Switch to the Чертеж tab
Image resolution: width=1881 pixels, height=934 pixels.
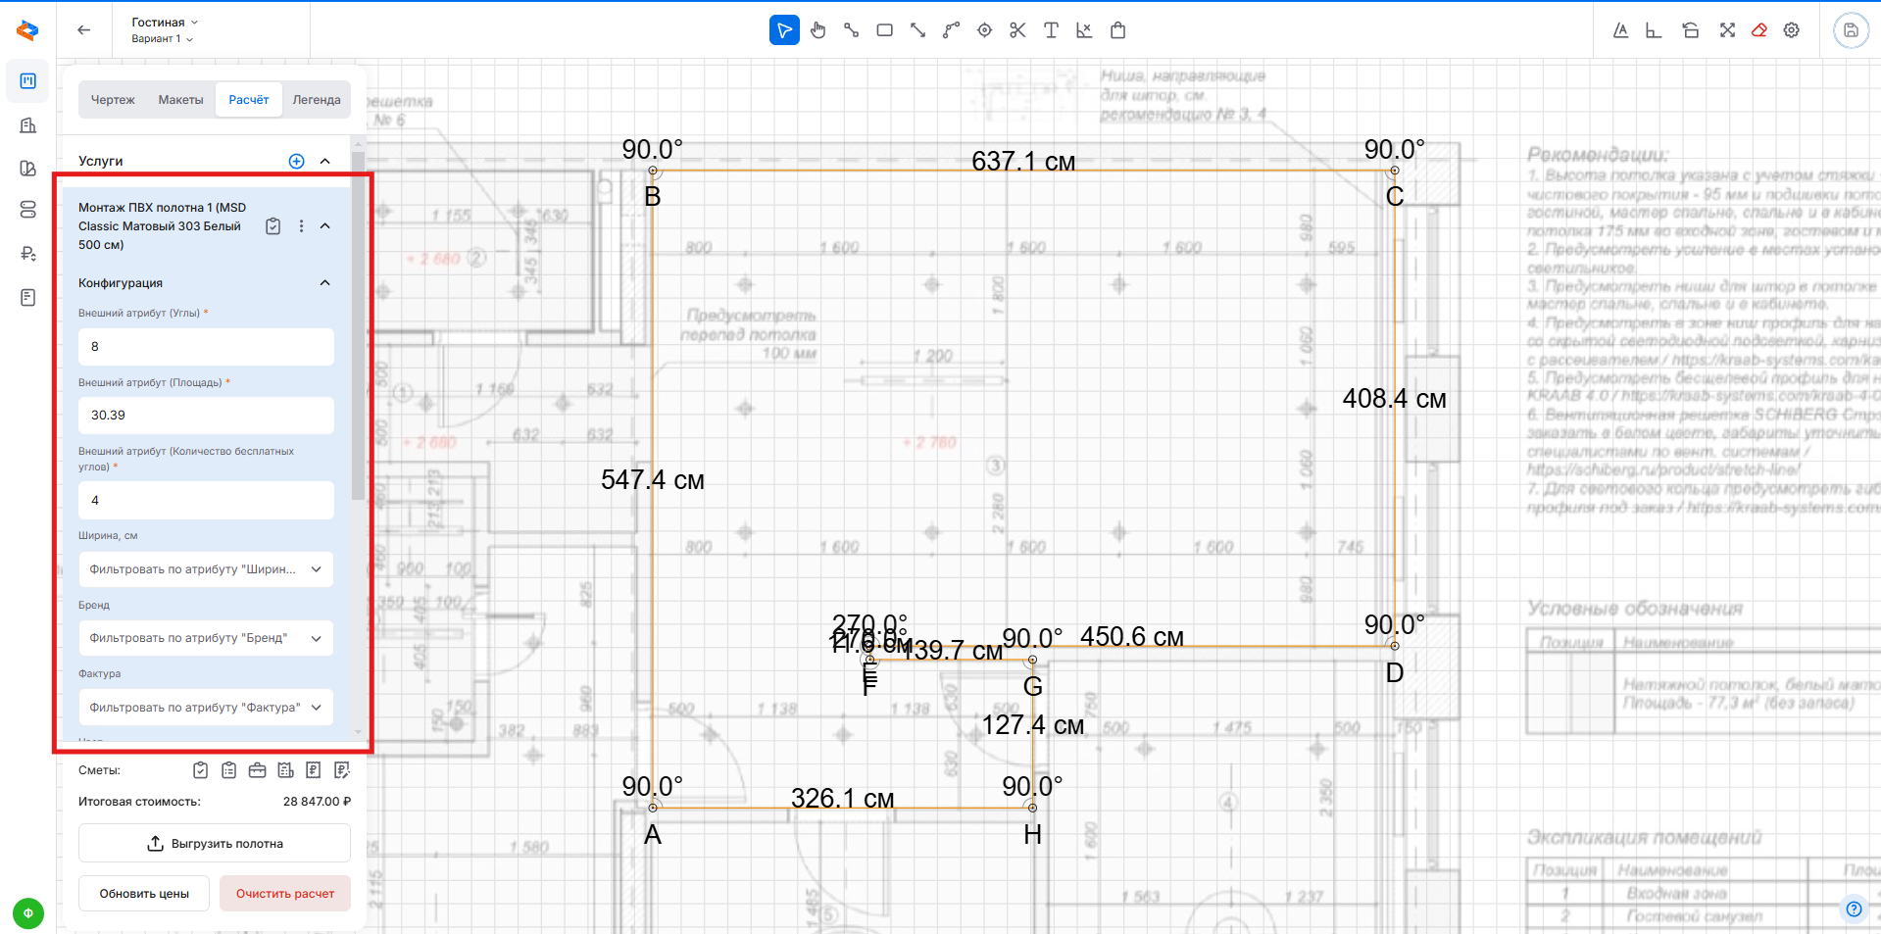point(113,100)
